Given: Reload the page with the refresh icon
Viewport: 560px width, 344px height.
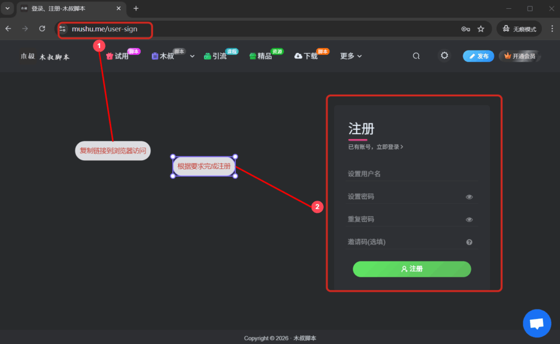Looking at the screenshot, I should (42, 28).
